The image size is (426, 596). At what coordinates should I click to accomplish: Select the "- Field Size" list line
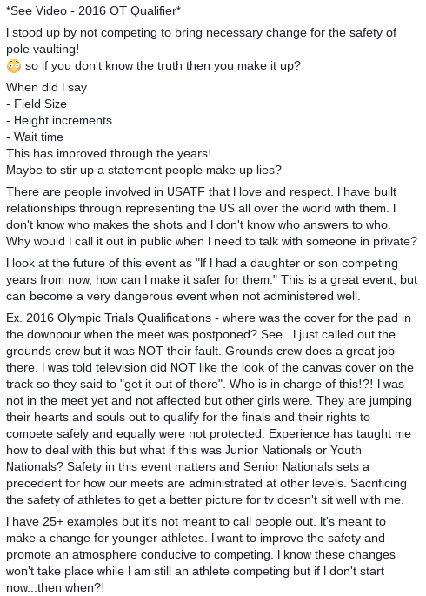point(37,104)
